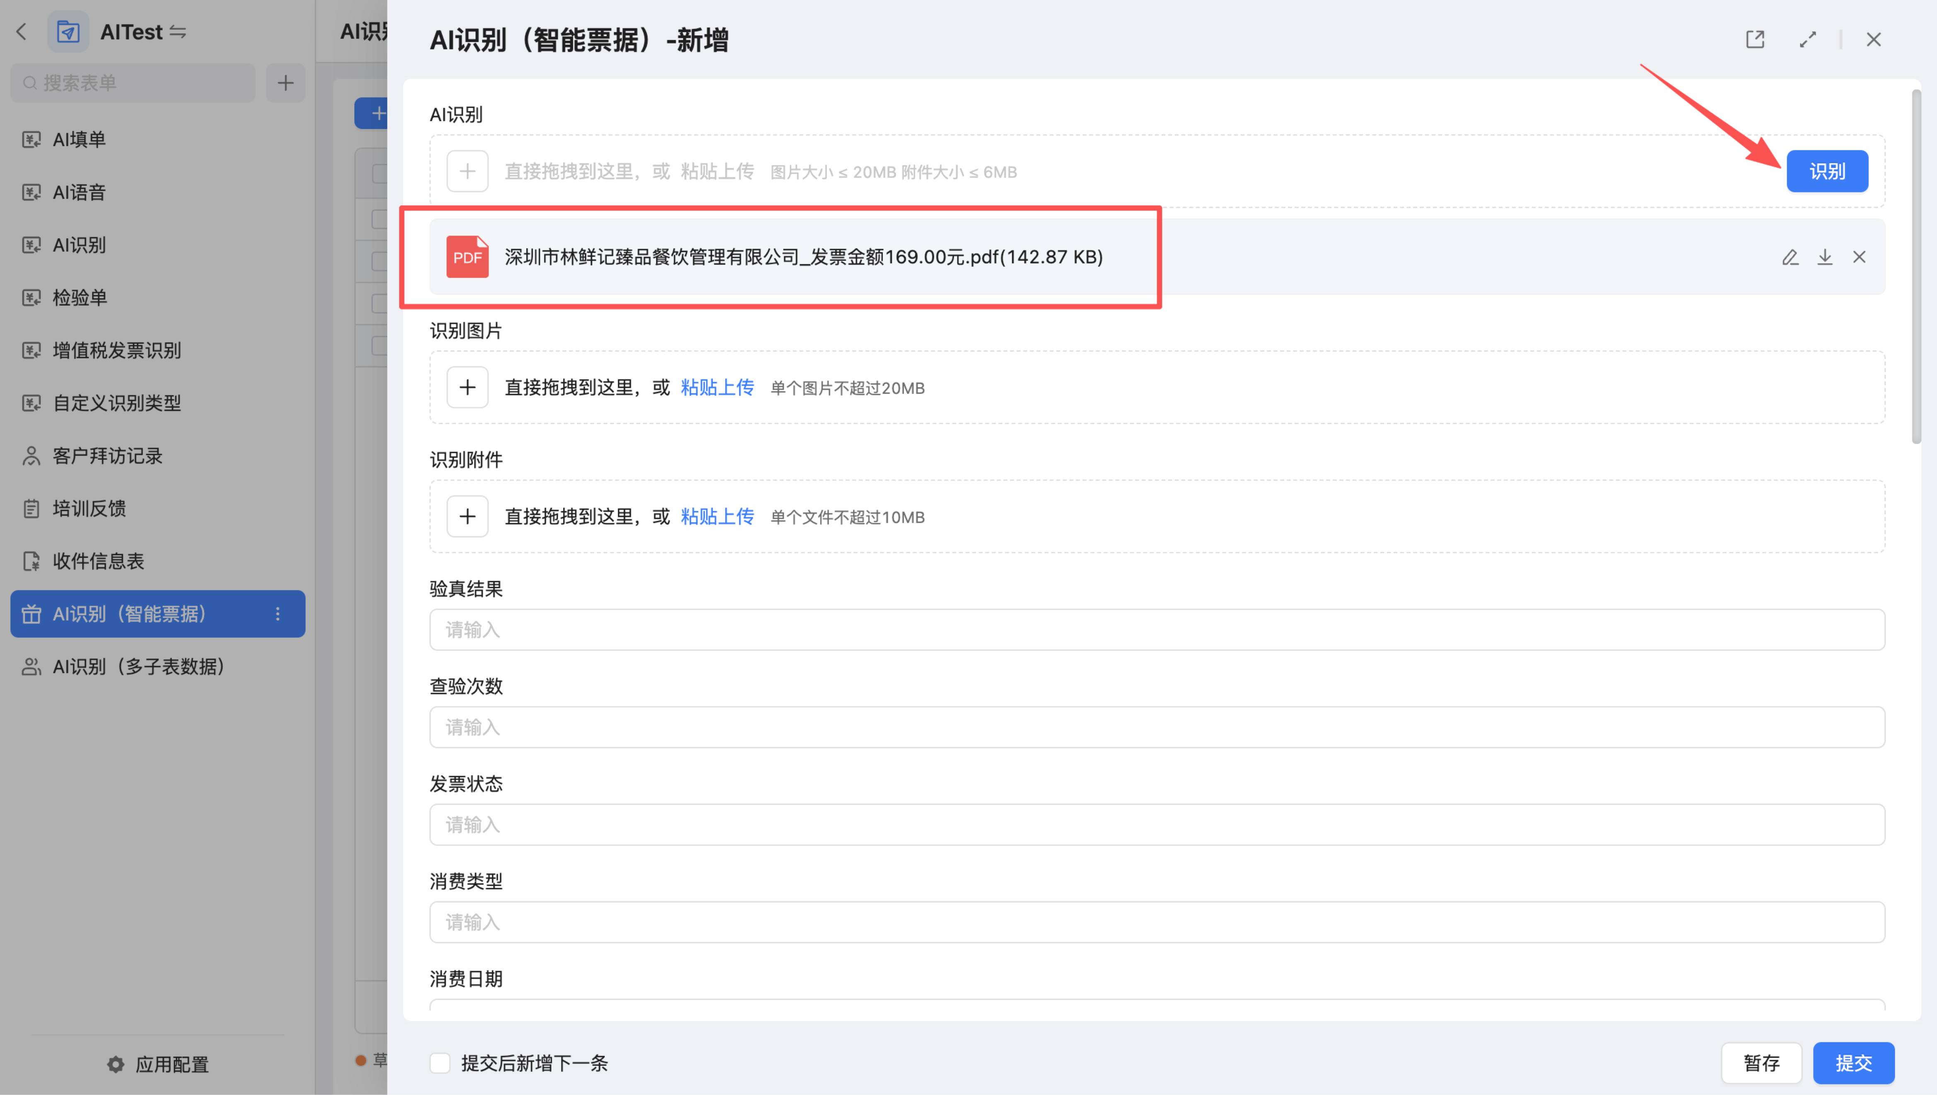Image resolution: width=1937 pixels, height=1095 pixels.
Task: Click 粘贴上传 link under 识别图片
Action: [x=717, y=387]
